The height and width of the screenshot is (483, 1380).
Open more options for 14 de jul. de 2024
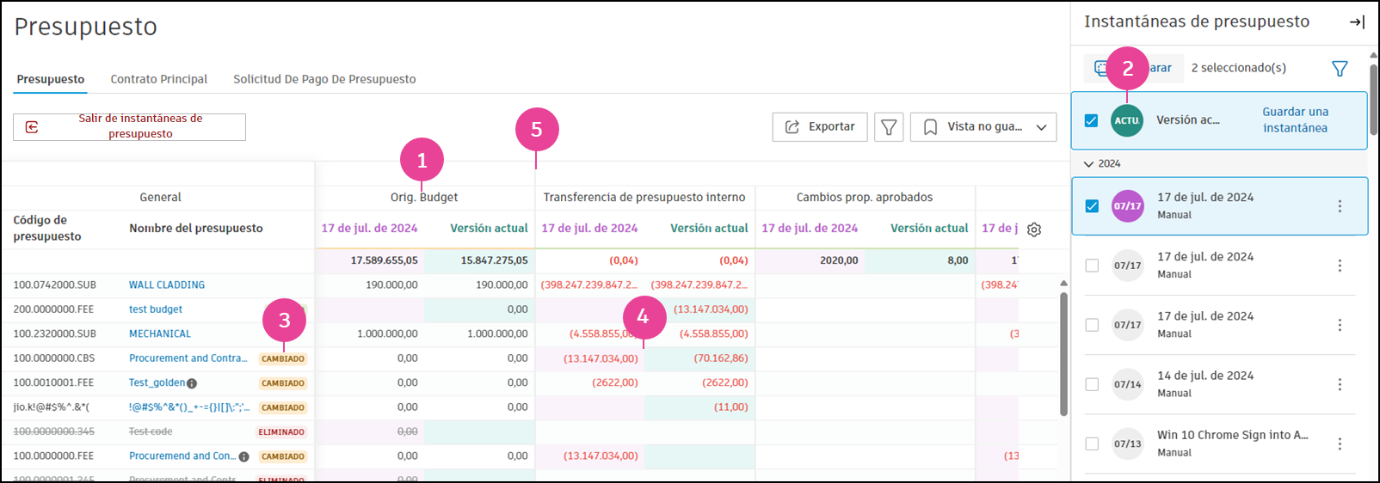1340,384
